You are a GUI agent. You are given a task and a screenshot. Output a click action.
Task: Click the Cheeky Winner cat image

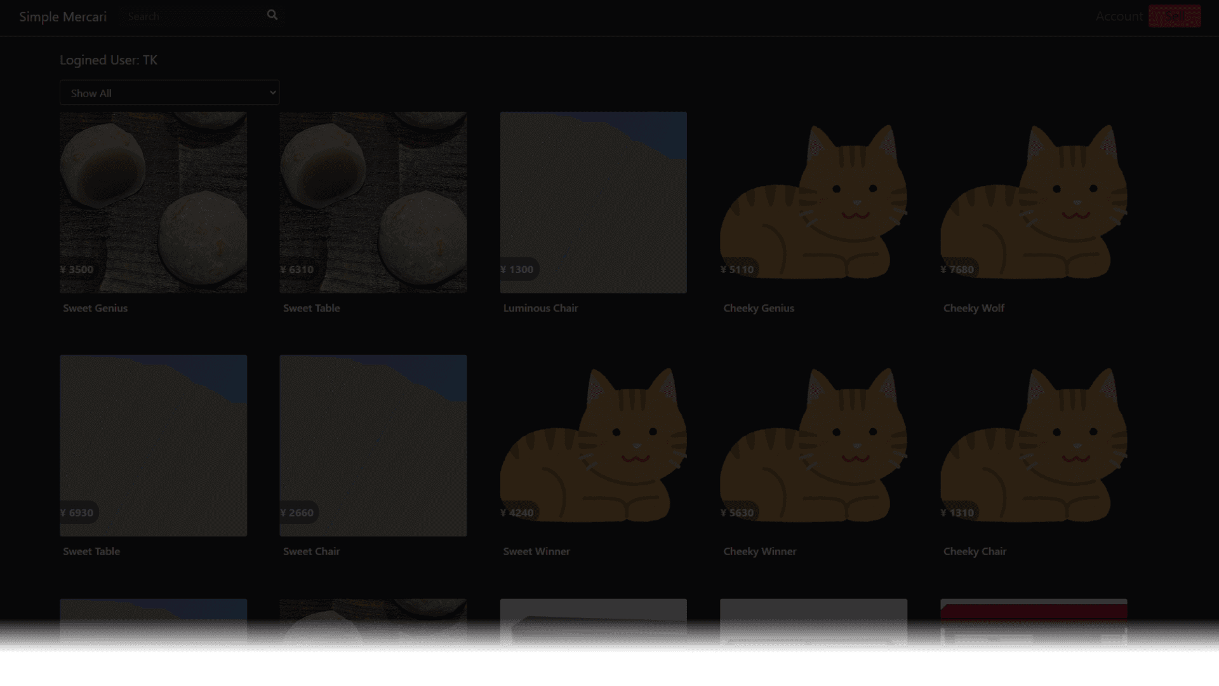click(x=813, y=445)
